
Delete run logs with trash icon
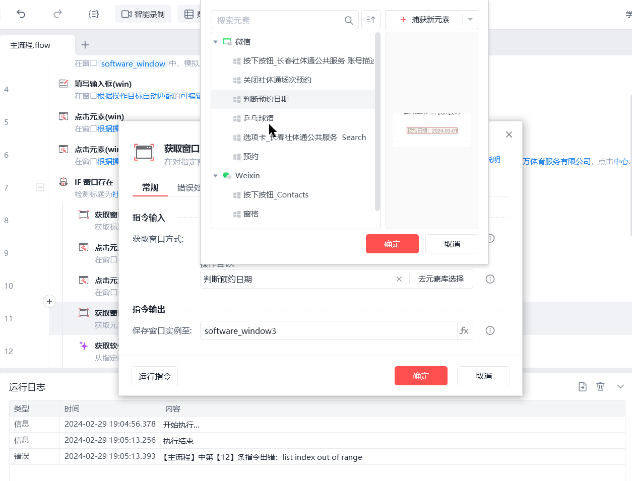click(600, 386)
